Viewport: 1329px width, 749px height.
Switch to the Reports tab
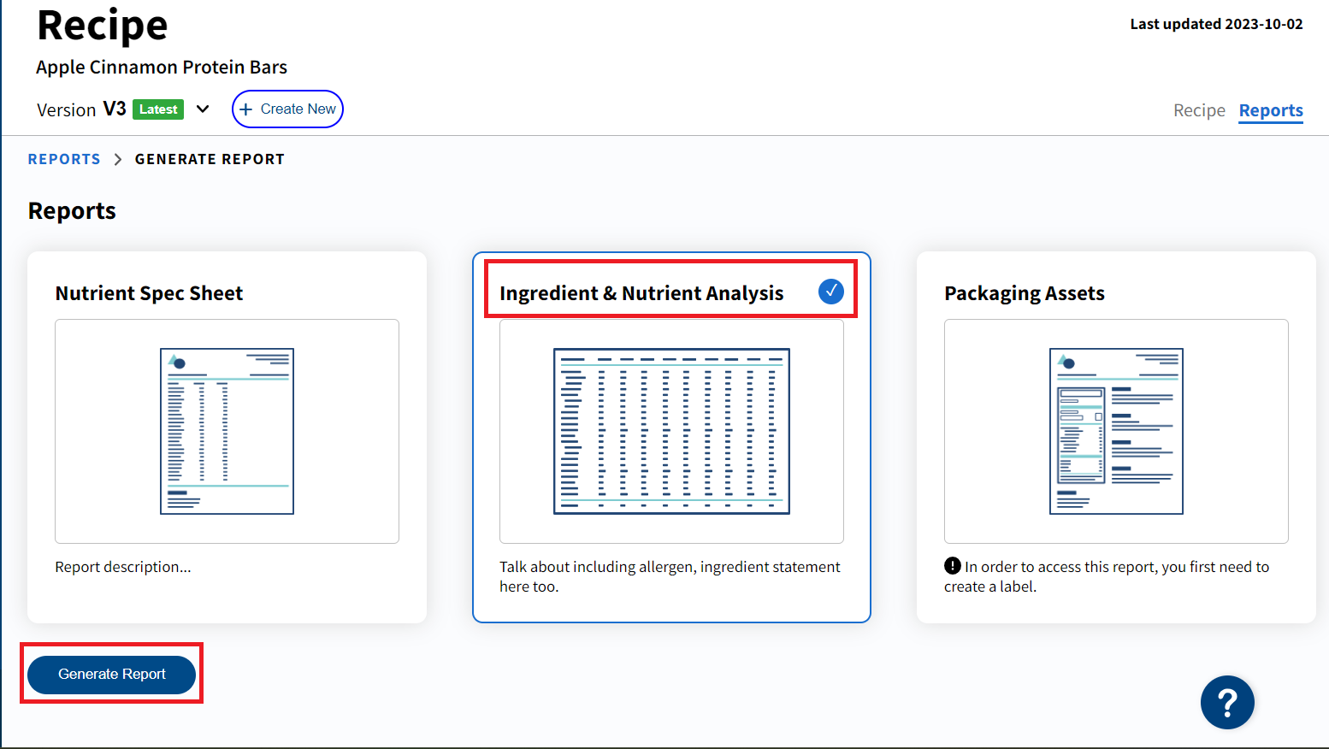pos(1271,110)
